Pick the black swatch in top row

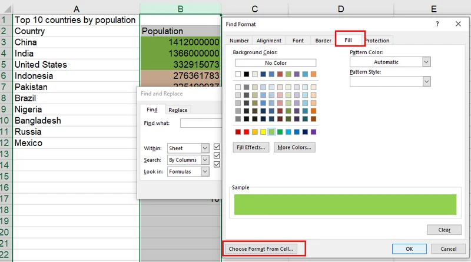(246, 74)
